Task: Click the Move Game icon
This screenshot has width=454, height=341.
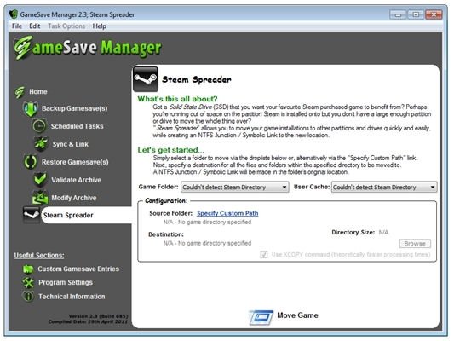Action: point(261,317)
